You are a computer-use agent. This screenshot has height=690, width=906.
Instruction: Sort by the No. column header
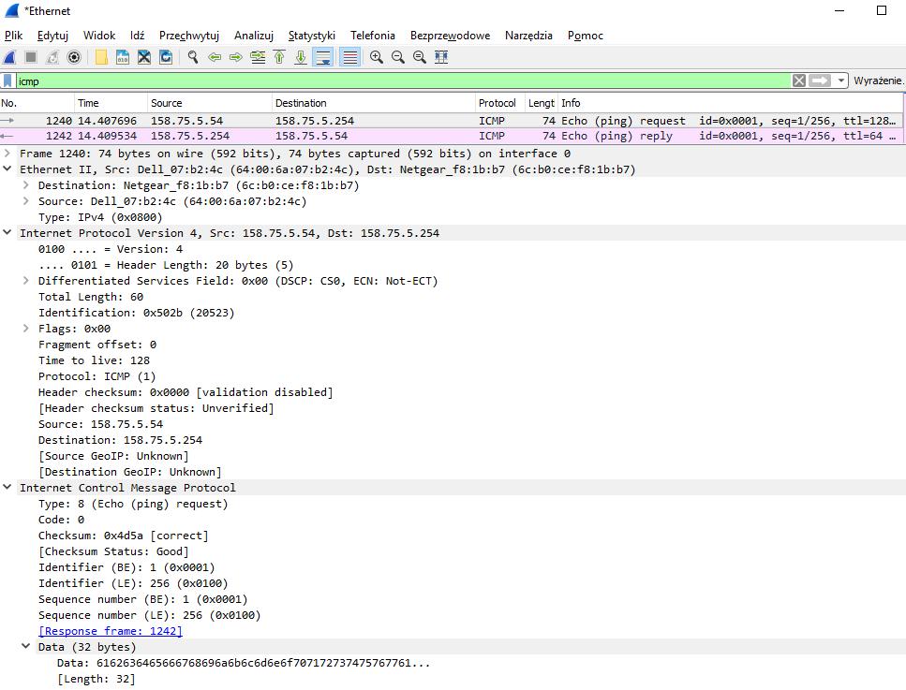pos(37,103)
